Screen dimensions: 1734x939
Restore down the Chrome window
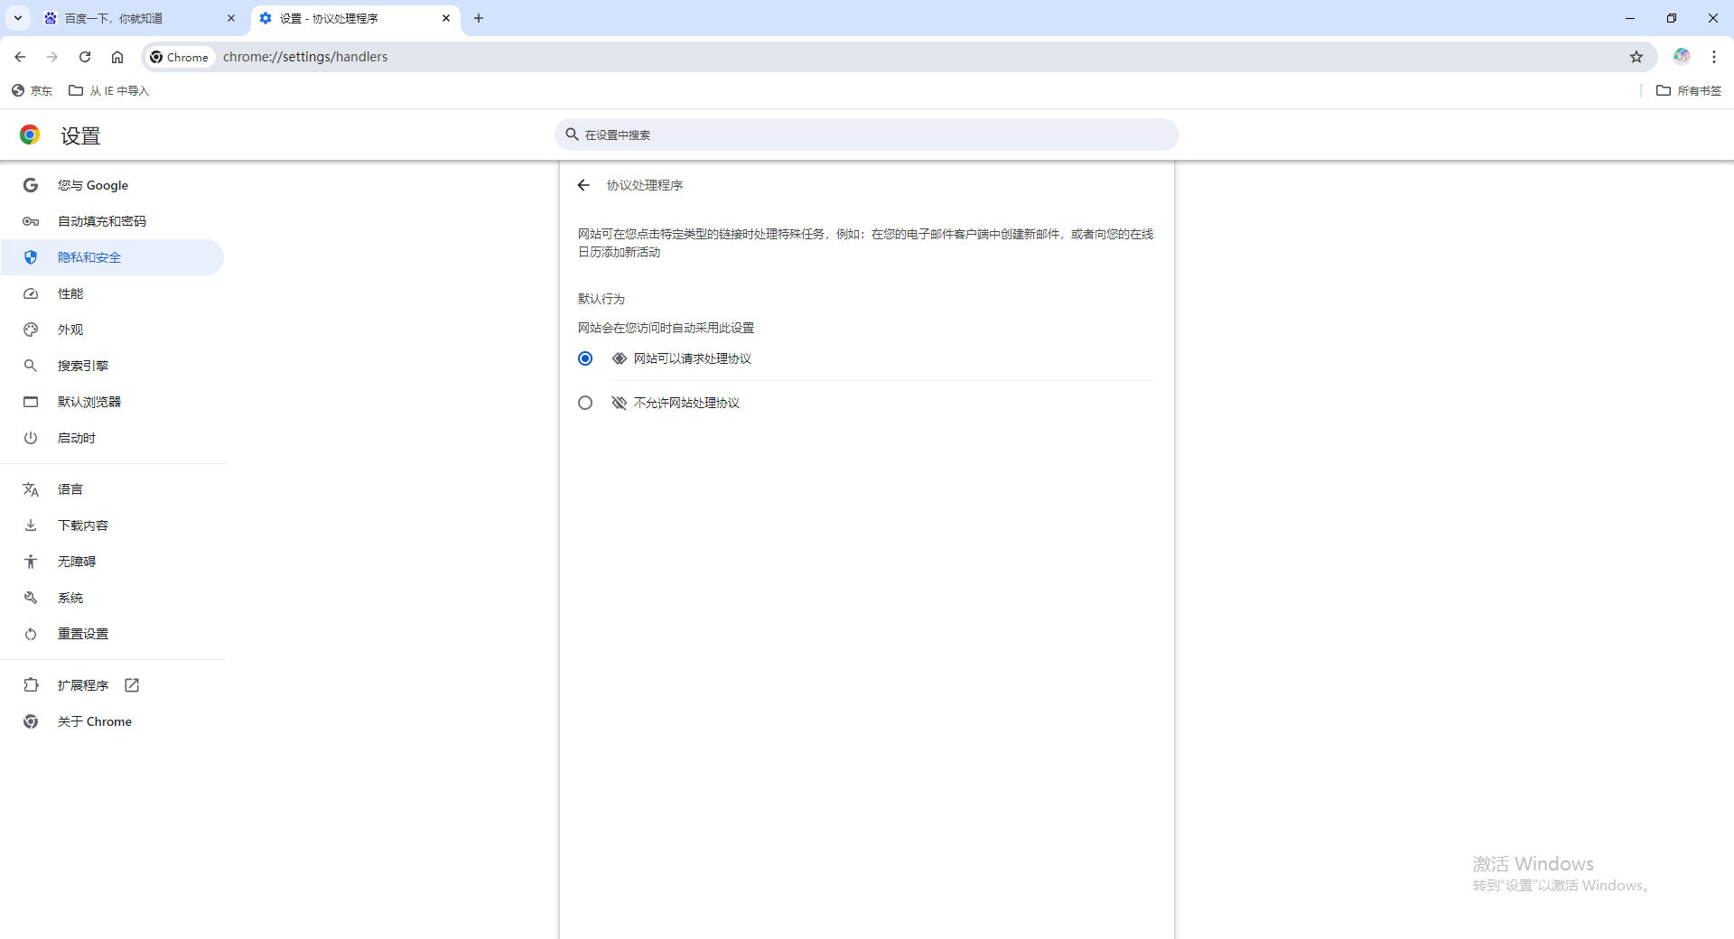tap(1672, 18)
